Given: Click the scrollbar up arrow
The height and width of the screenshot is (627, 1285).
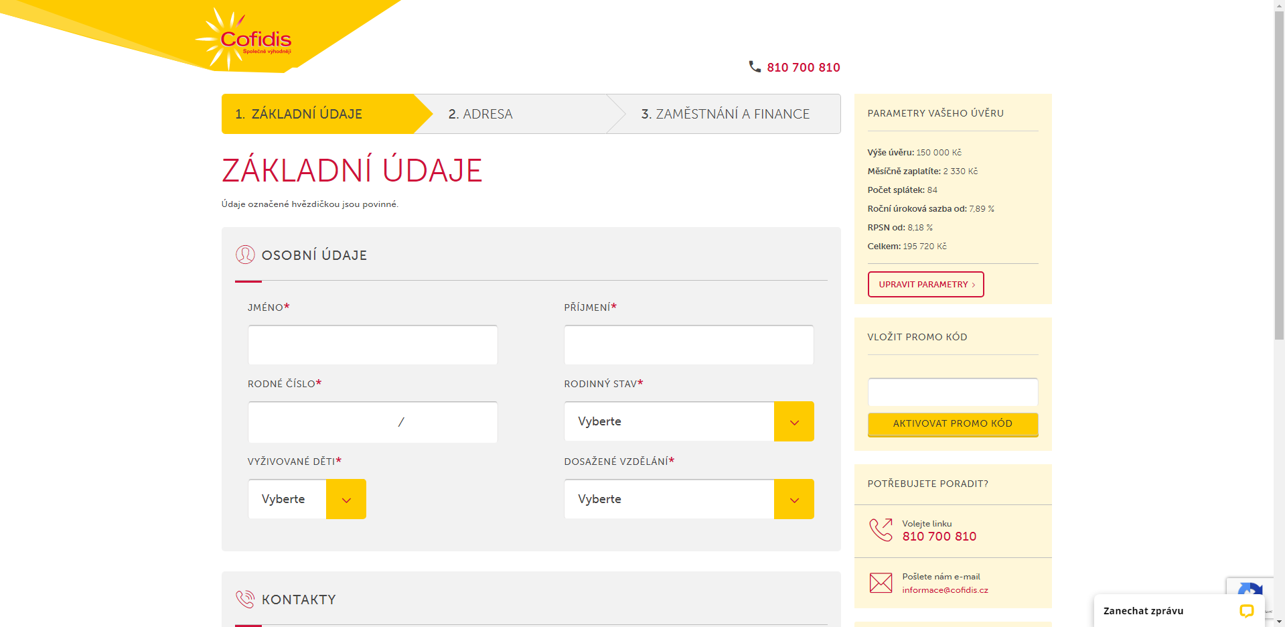Looking at the screenshot, I should pos(1280,5).
